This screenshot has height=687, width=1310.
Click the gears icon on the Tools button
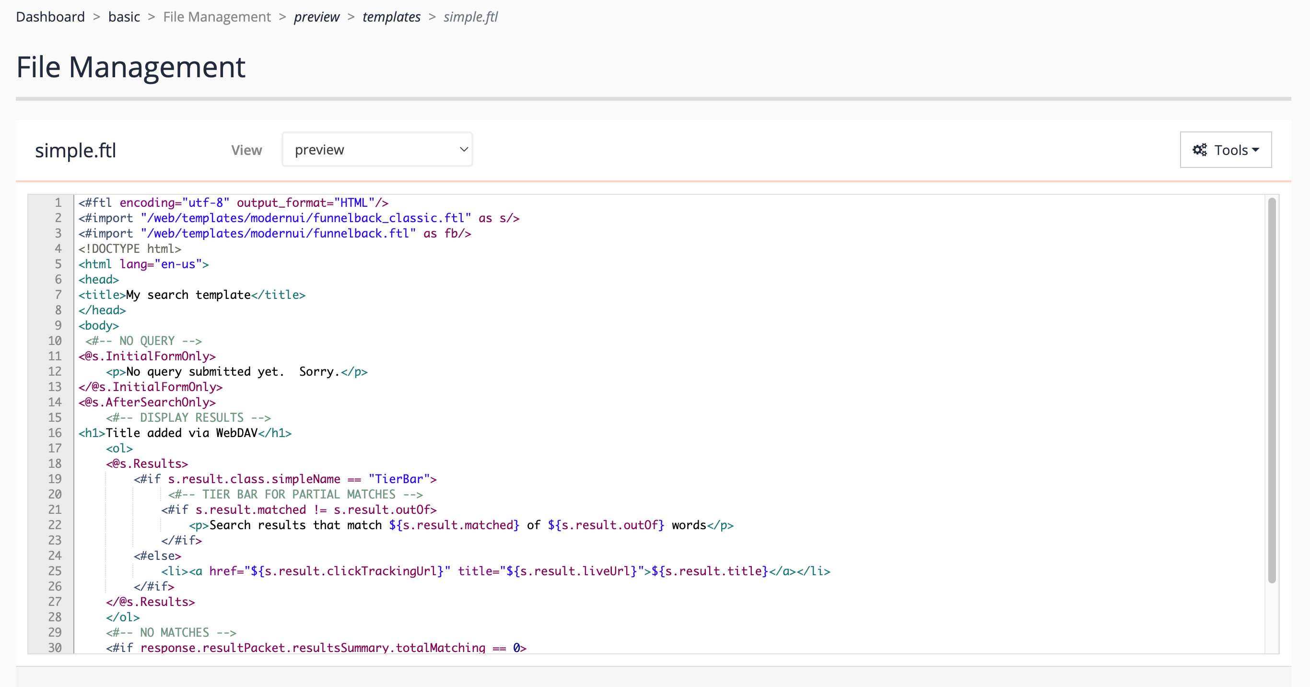tap(1199, 149)
